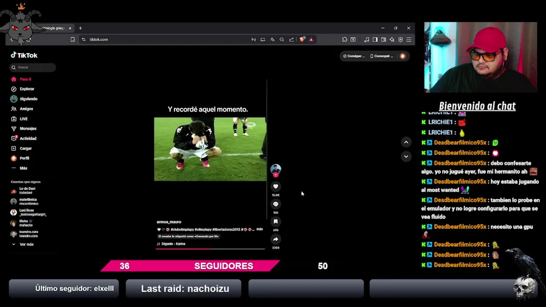Open browser extensions puzzle icon
The width and height of the screenshot is (546, 307).
click(x=344, y=40)
